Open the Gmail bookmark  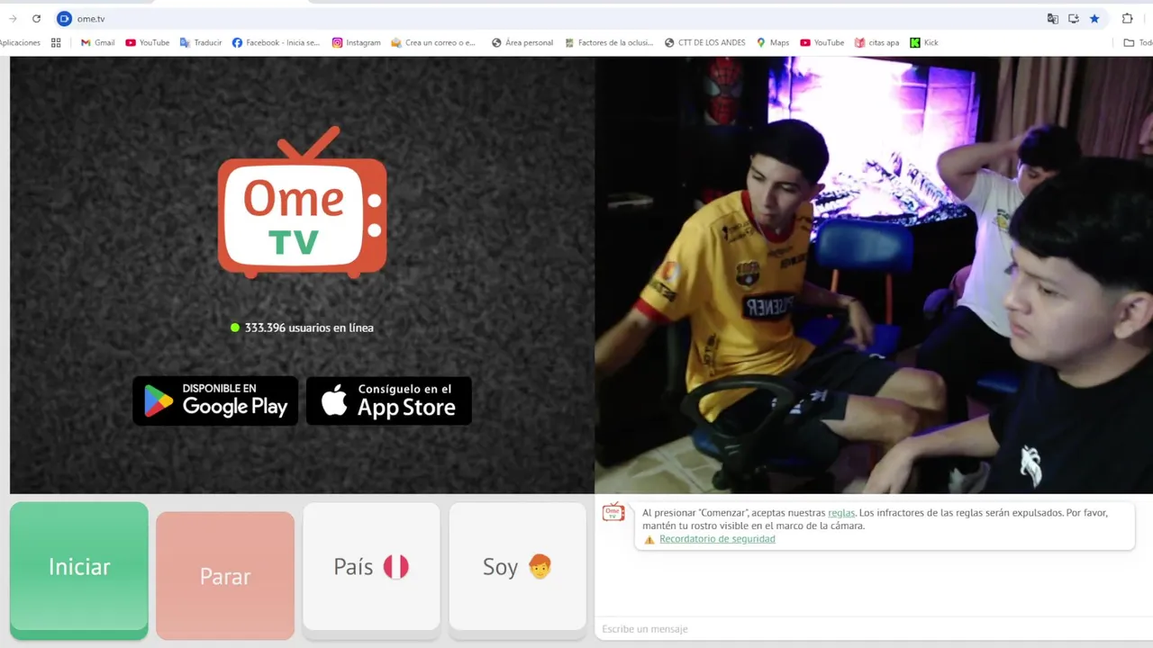97,42
